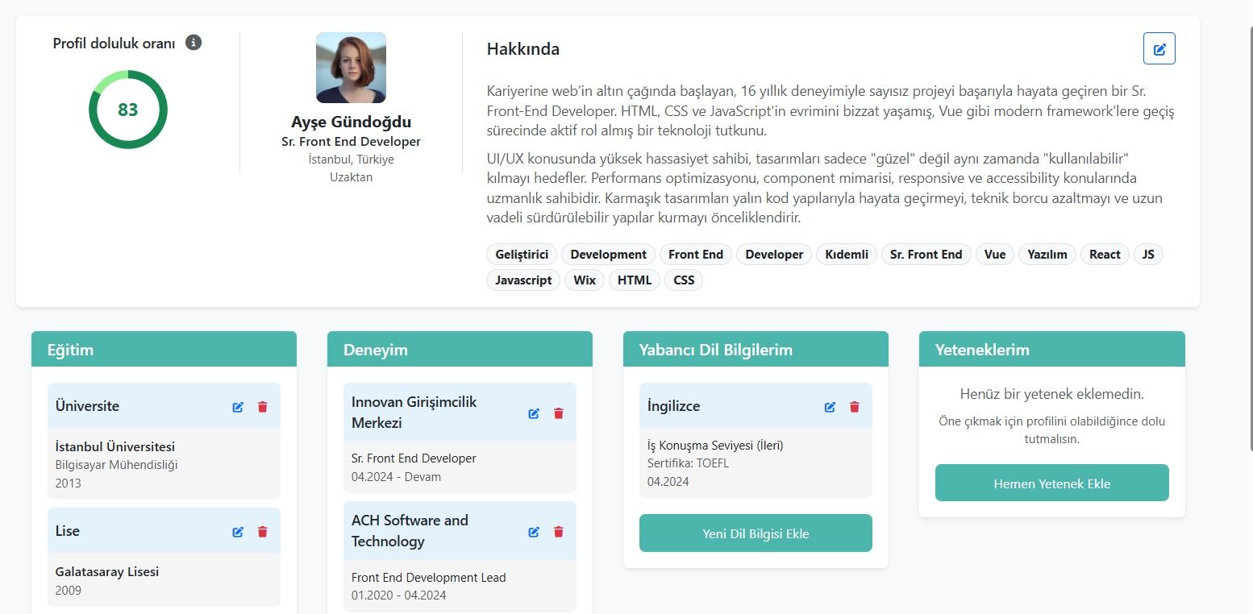This screenshot has width=1253, height=614.
Task: Edit the Lise education entry
Action: 238,532
